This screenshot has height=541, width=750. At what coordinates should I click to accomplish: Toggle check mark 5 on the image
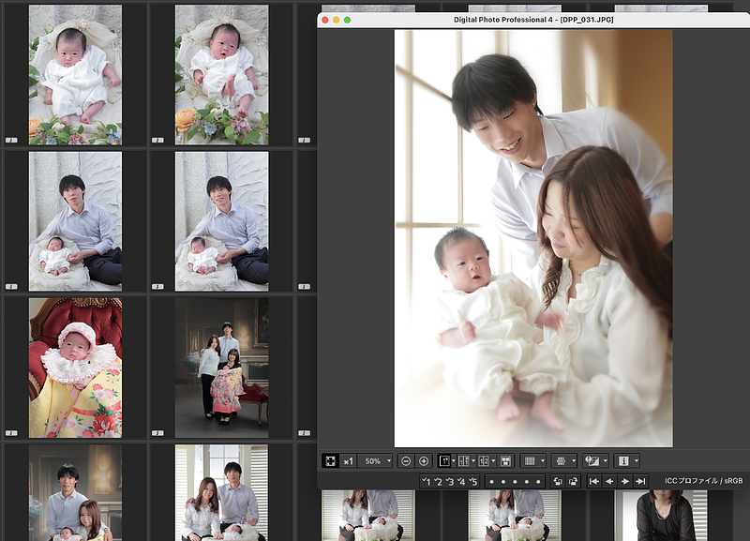[x=473, y=481]
